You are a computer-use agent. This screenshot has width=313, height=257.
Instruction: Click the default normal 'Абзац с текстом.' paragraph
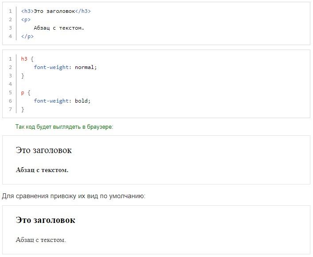point(41,240)
